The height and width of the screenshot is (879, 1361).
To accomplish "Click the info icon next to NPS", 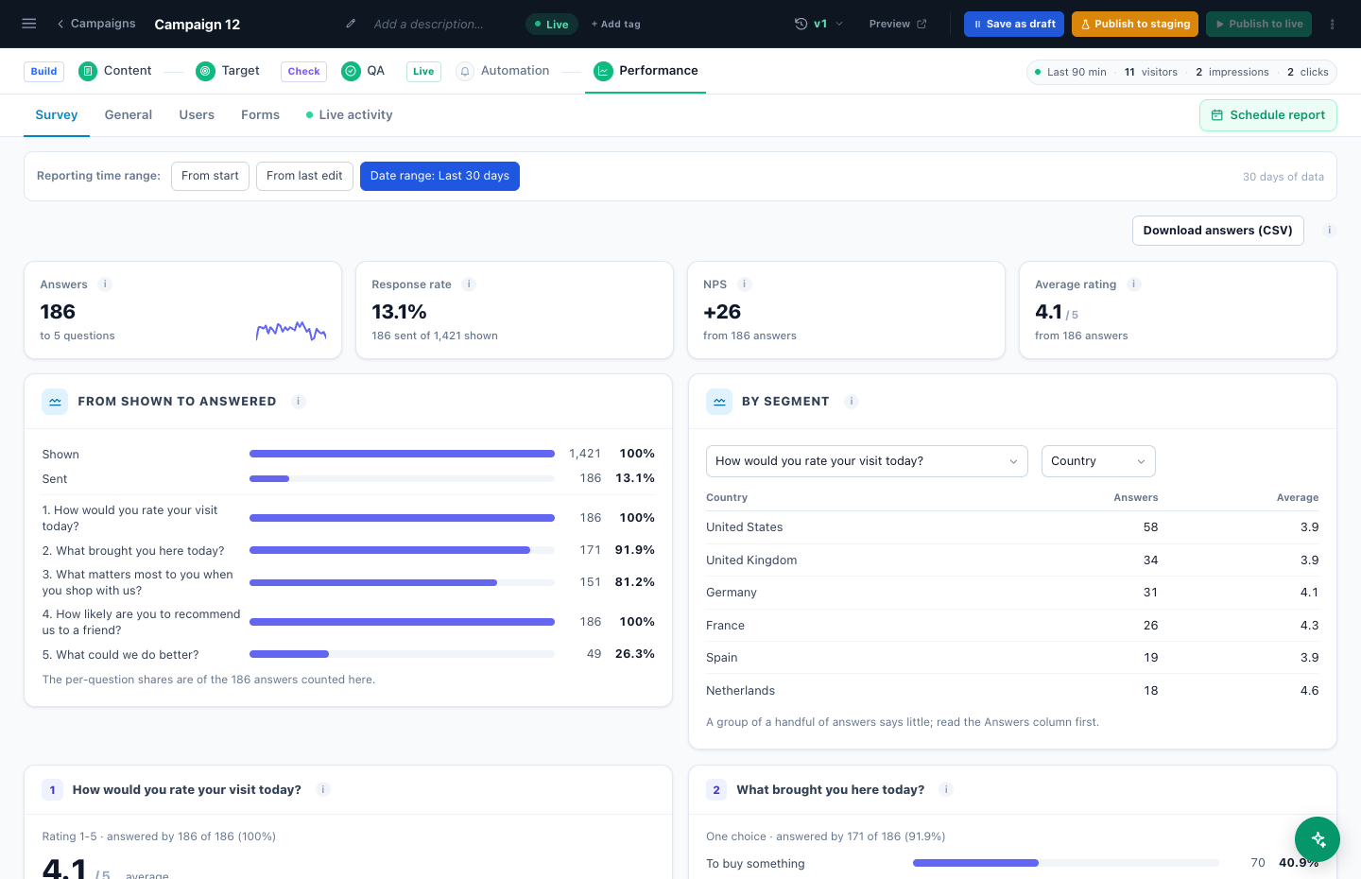I will point(745,284).
